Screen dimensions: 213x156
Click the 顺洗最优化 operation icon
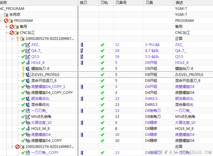[28, 99]
